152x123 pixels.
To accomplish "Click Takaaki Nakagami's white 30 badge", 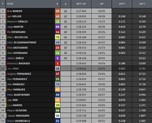I will [x=58, y=116].
